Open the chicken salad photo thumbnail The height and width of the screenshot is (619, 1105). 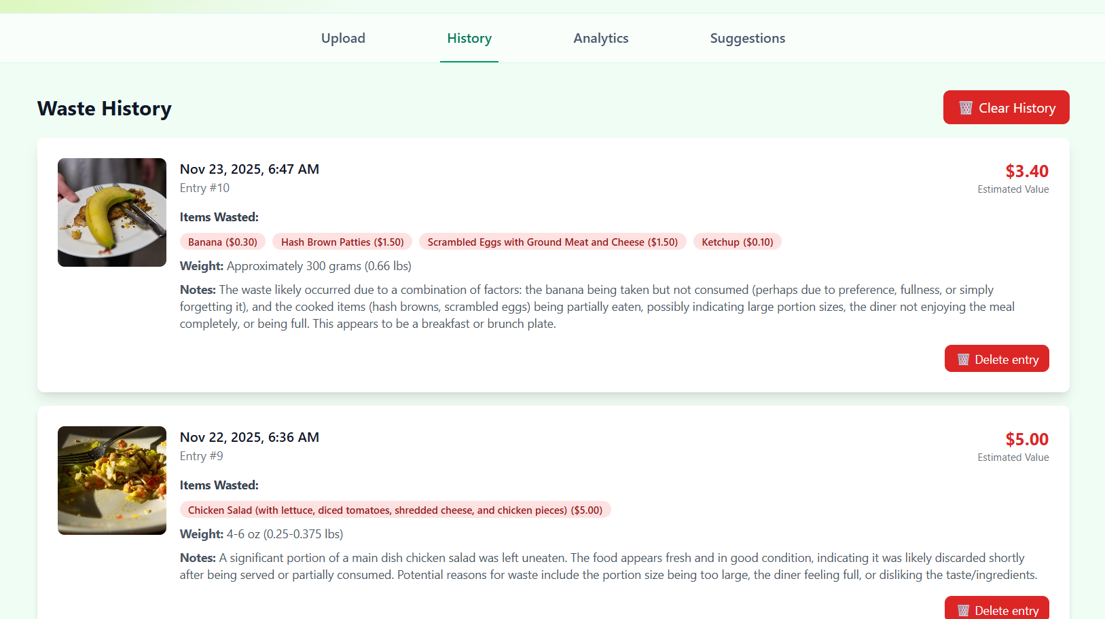click(112, 481)
